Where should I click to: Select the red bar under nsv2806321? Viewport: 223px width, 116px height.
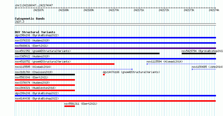pos(45,90)
